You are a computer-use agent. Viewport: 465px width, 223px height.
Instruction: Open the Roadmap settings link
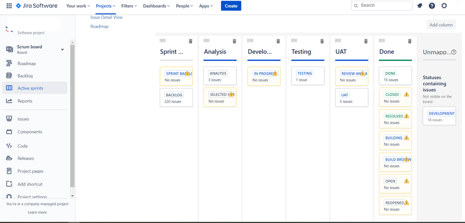(99, 26)
